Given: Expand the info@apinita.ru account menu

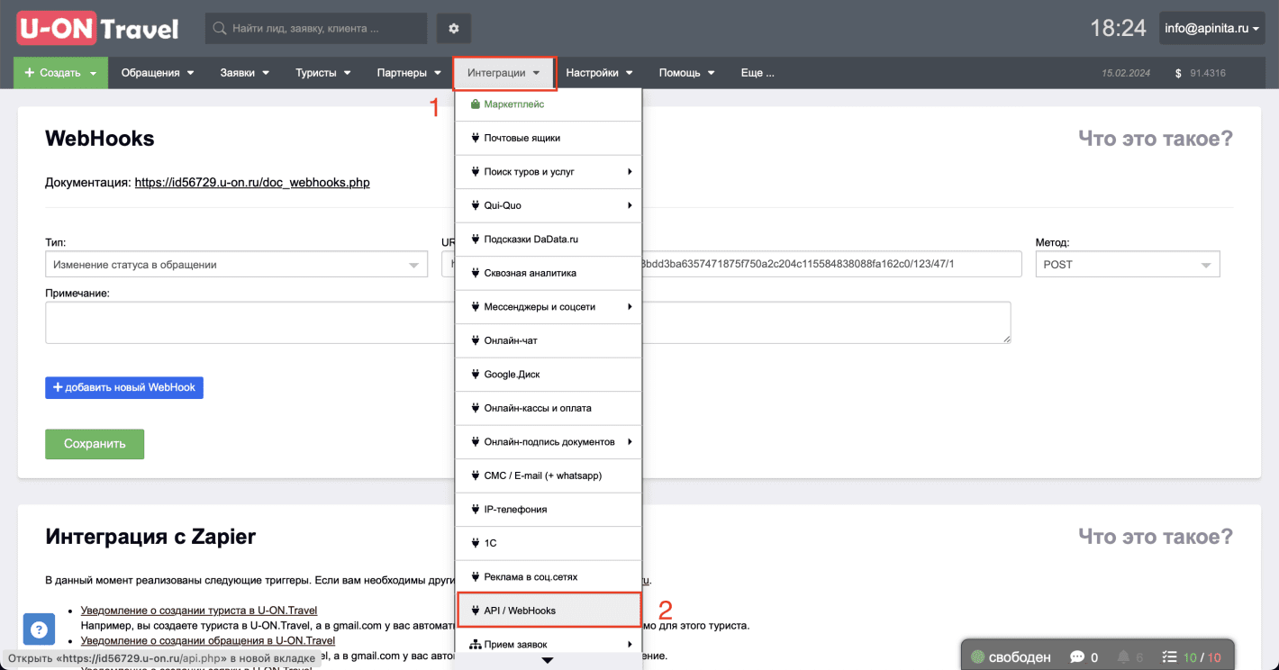Looking at the screenshot, I should pos(1211,29).
